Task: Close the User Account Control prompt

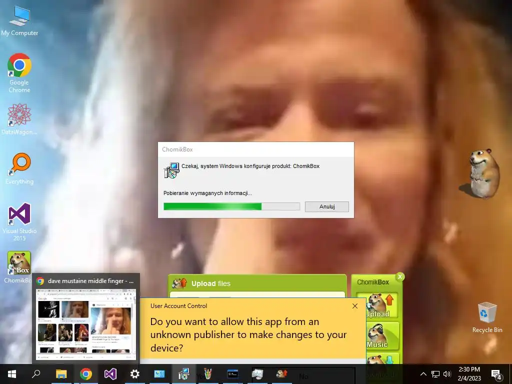Action: 355,306
